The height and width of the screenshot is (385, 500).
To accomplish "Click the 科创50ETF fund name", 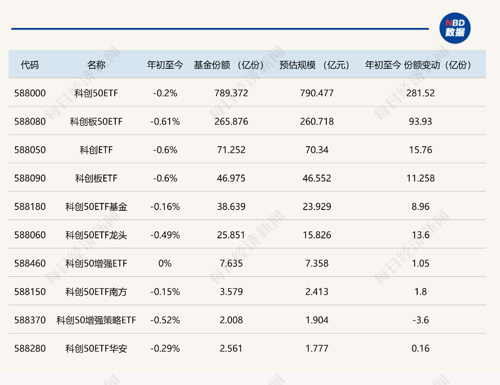I will (96, 93).
